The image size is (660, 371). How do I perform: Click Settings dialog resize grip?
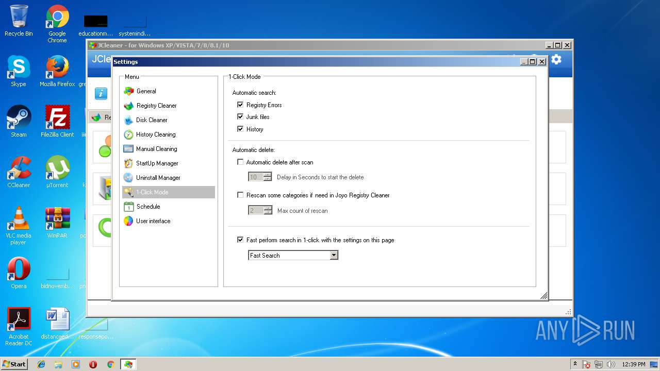coord(543,296)
